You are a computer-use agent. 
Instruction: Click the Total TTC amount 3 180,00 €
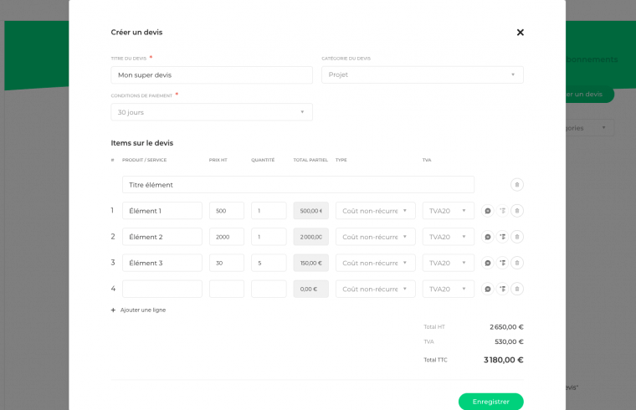pyautogui.click(x=504, y=360)
